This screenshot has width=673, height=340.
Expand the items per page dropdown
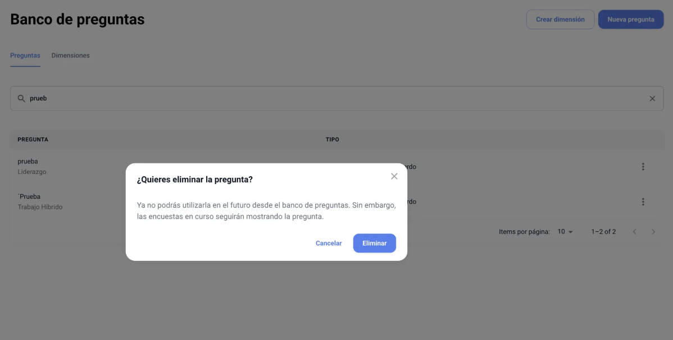click(565, 232)
